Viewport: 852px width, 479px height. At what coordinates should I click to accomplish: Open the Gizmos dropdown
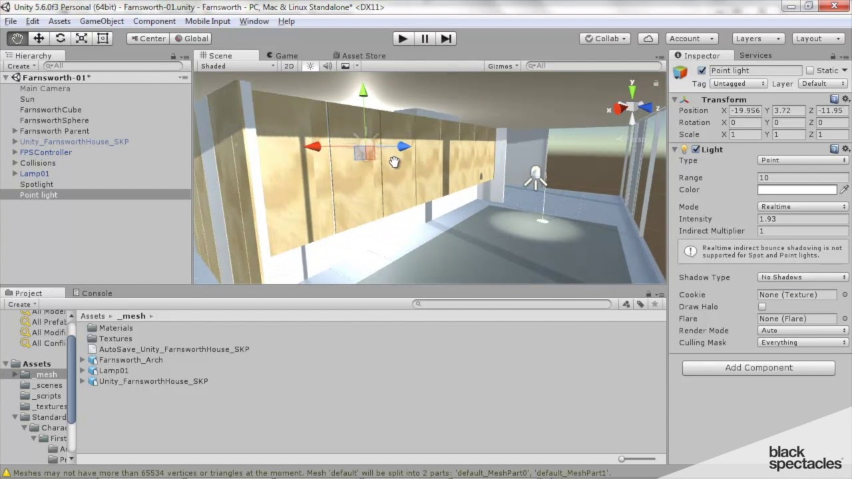(x=503, y=66)
